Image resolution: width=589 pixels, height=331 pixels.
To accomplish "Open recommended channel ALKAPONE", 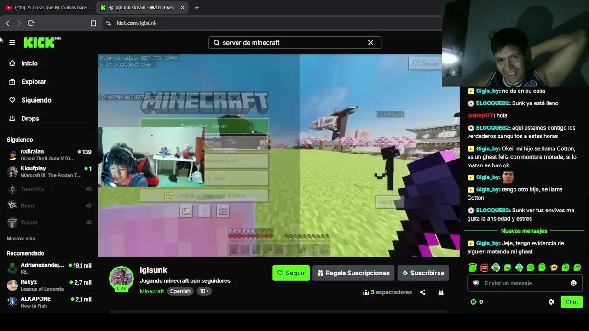I will pos(49,302).
